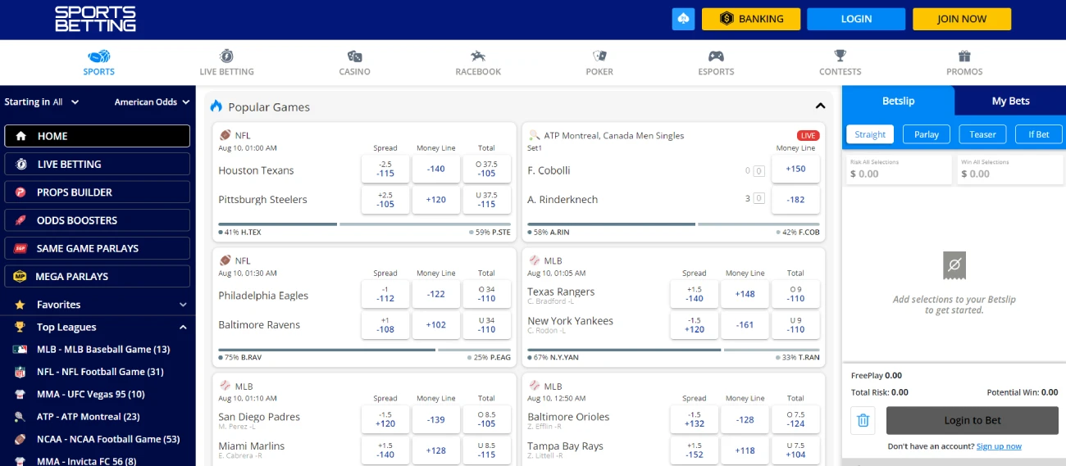
Task: Select Houston Texans money line -140
Action: tap(436, 170)
